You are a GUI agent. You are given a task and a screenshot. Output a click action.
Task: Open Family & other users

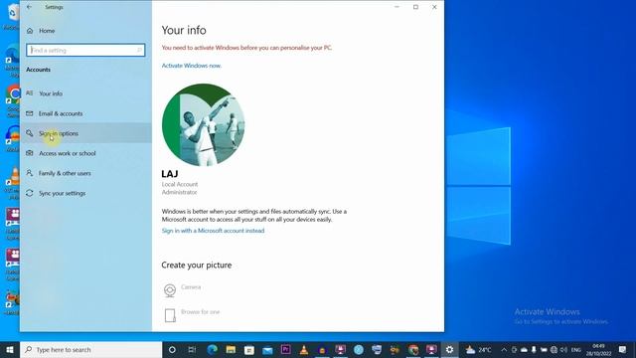pyautogui.click(x=85, y=173)
